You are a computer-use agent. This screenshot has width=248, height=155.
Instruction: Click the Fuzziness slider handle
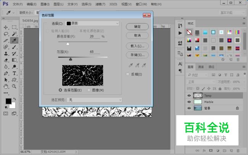coord(68,44)
